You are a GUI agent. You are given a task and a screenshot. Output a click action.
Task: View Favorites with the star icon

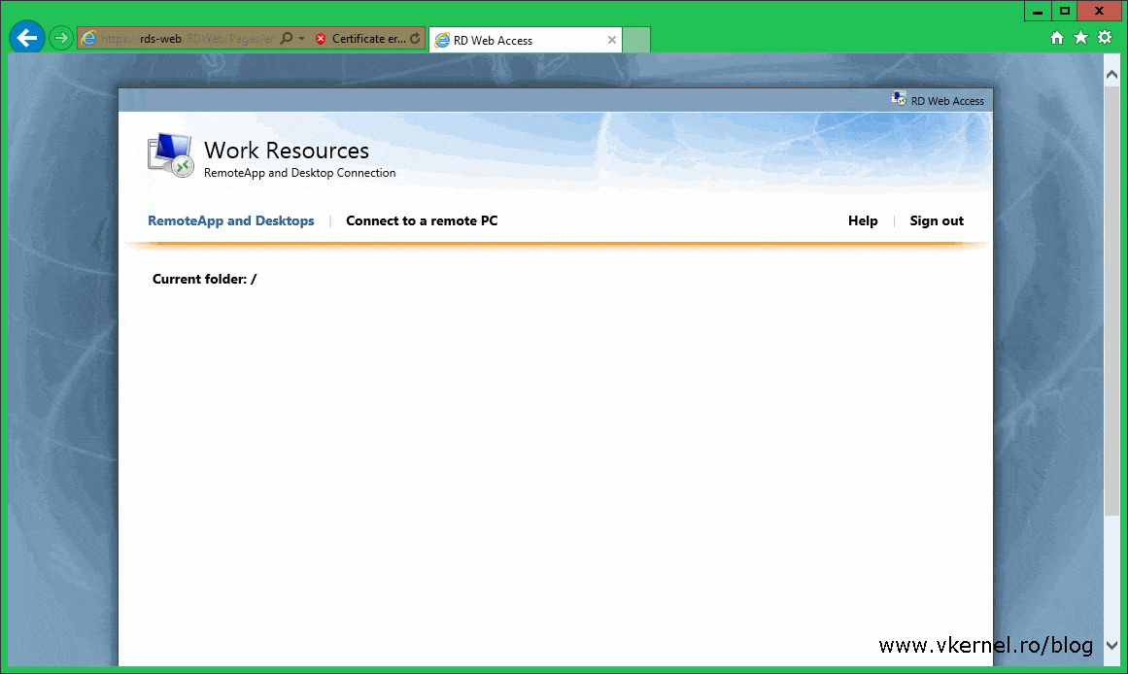point(1080,37)
